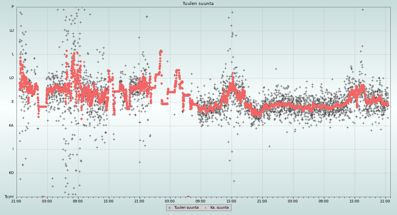The height and width of the screenshot is (215, 397).
Task: Click the red dot icon in the legend
Action: tap(206, 208)
